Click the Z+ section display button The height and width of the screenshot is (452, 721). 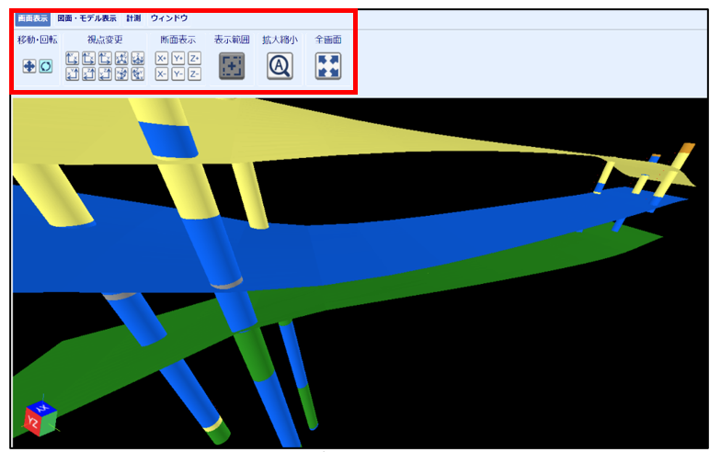pos(194,58)
